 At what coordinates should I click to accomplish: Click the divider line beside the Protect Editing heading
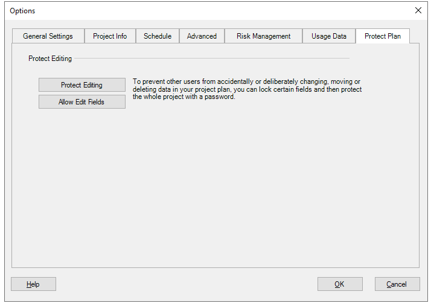[x=212, y=59]
